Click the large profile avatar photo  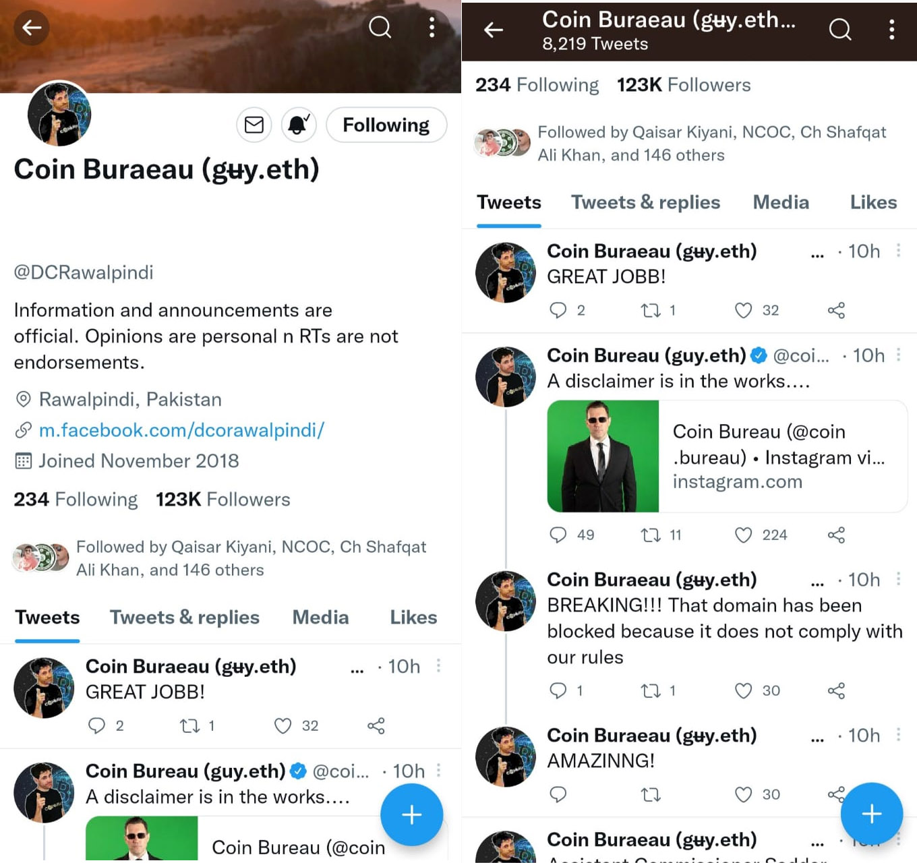[59, 115]
